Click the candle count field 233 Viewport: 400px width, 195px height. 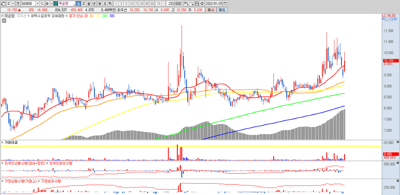coord(170,3)
